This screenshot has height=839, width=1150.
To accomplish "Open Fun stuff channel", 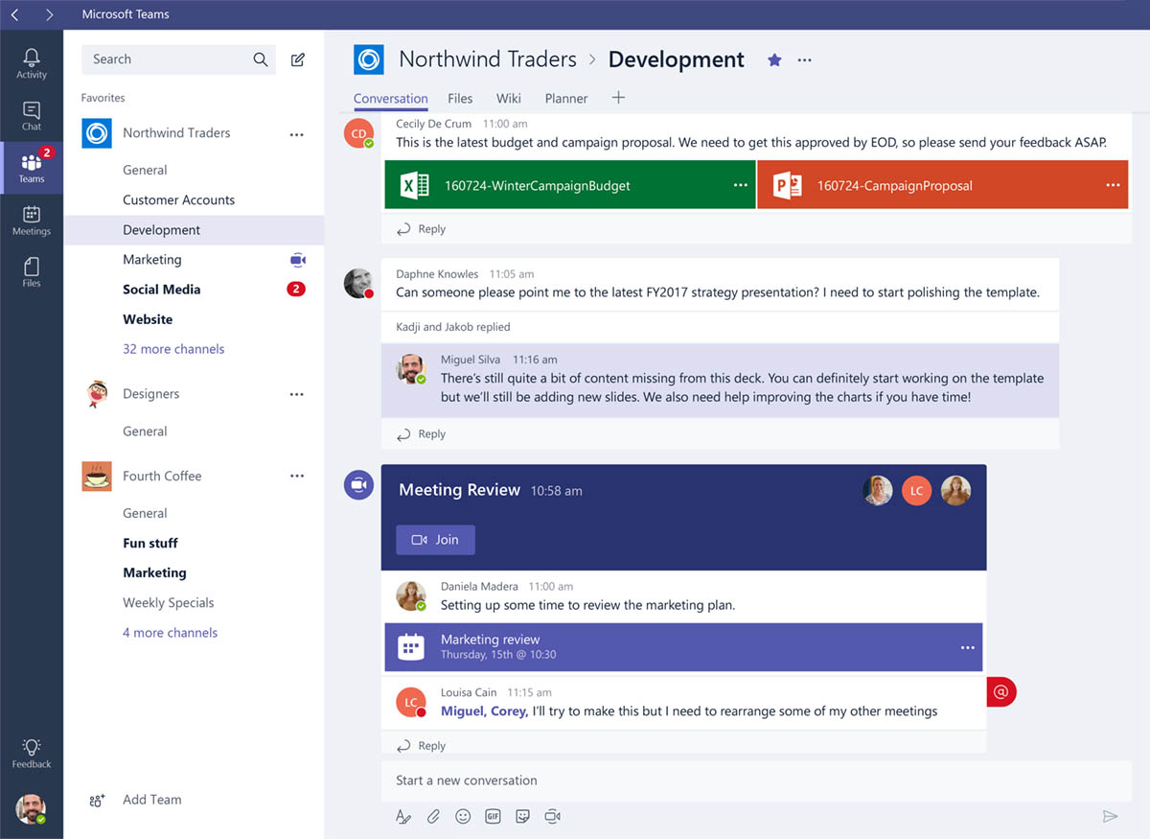I will point(150,543).
